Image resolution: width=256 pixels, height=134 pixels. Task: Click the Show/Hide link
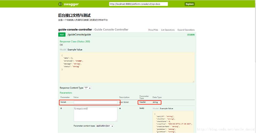[153, 30]
